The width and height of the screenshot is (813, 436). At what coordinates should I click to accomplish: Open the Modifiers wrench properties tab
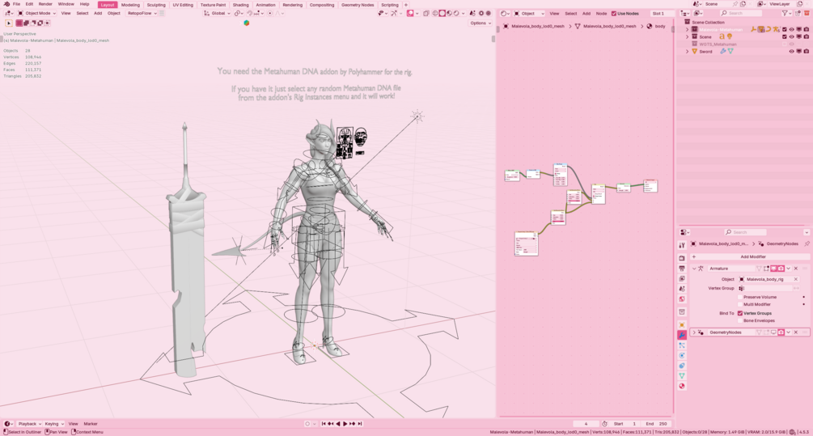pos(682,336)
